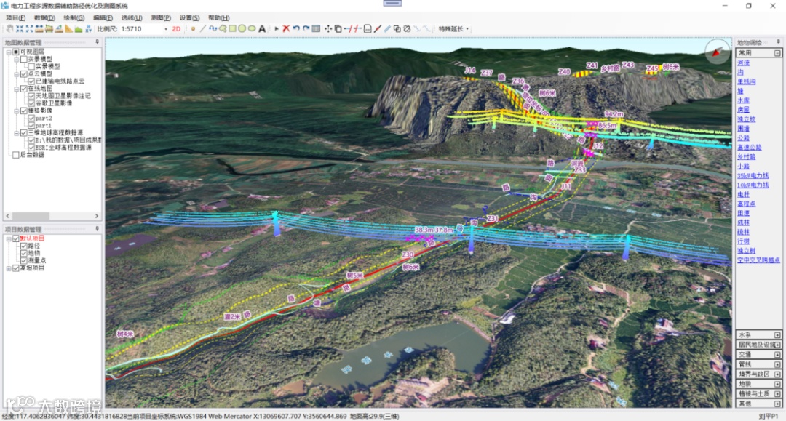786x421 pixels.
Task: Expand the 交通 category section
Action: coord(777,354)
